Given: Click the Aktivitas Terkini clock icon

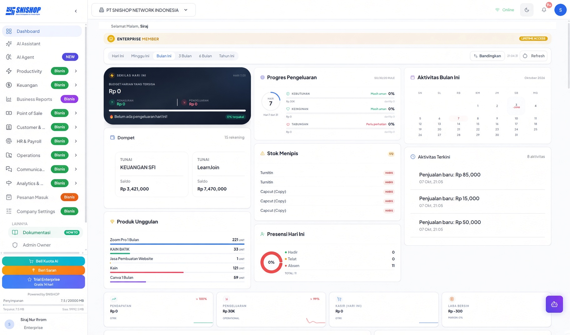Looking at the screenshot, I should 413,157.
